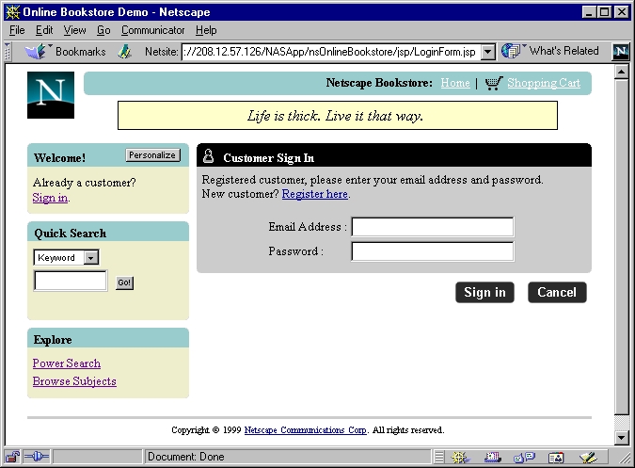Follow the Home link
Viewport: 635px width, 468px height.
[x=455, y=83]
